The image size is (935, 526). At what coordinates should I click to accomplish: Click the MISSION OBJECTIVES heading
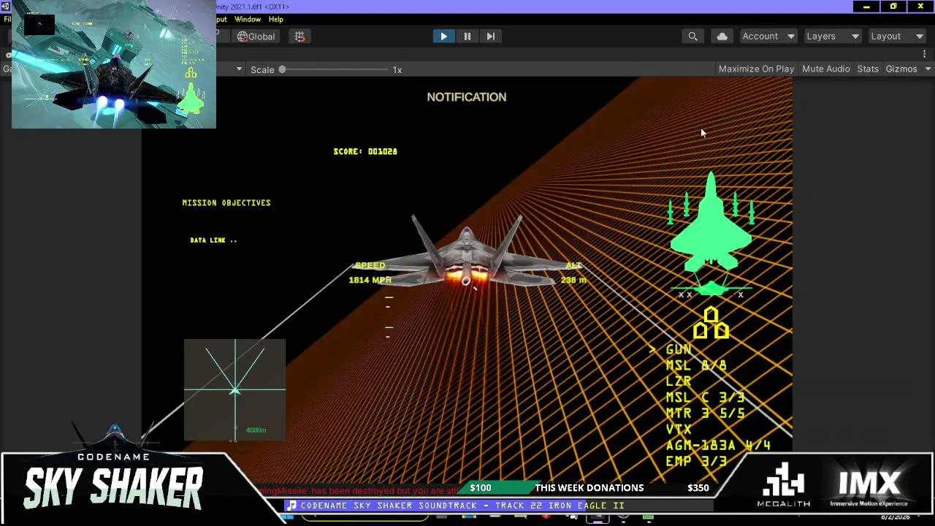(x=226, y=203)
